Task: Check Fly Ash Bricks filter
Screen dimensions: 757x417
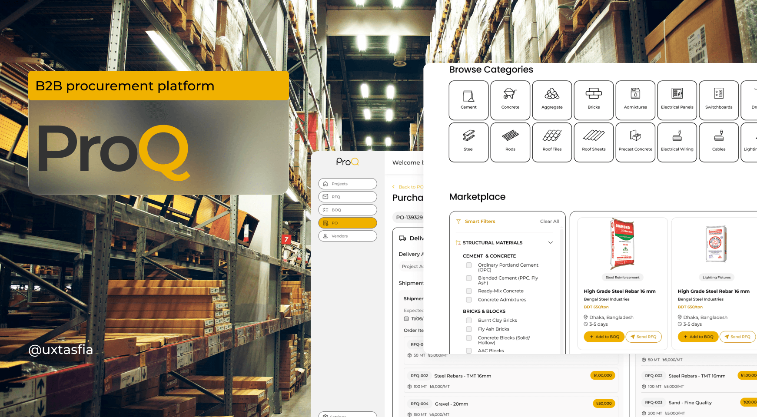Action: coord(469,329)
